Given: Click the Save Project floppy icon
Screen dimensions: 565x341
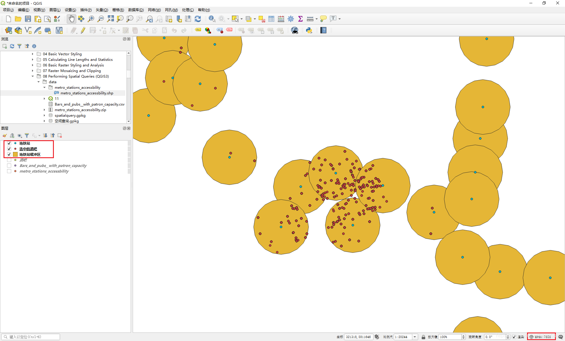Looking at the screenshot, I should 28,19.
